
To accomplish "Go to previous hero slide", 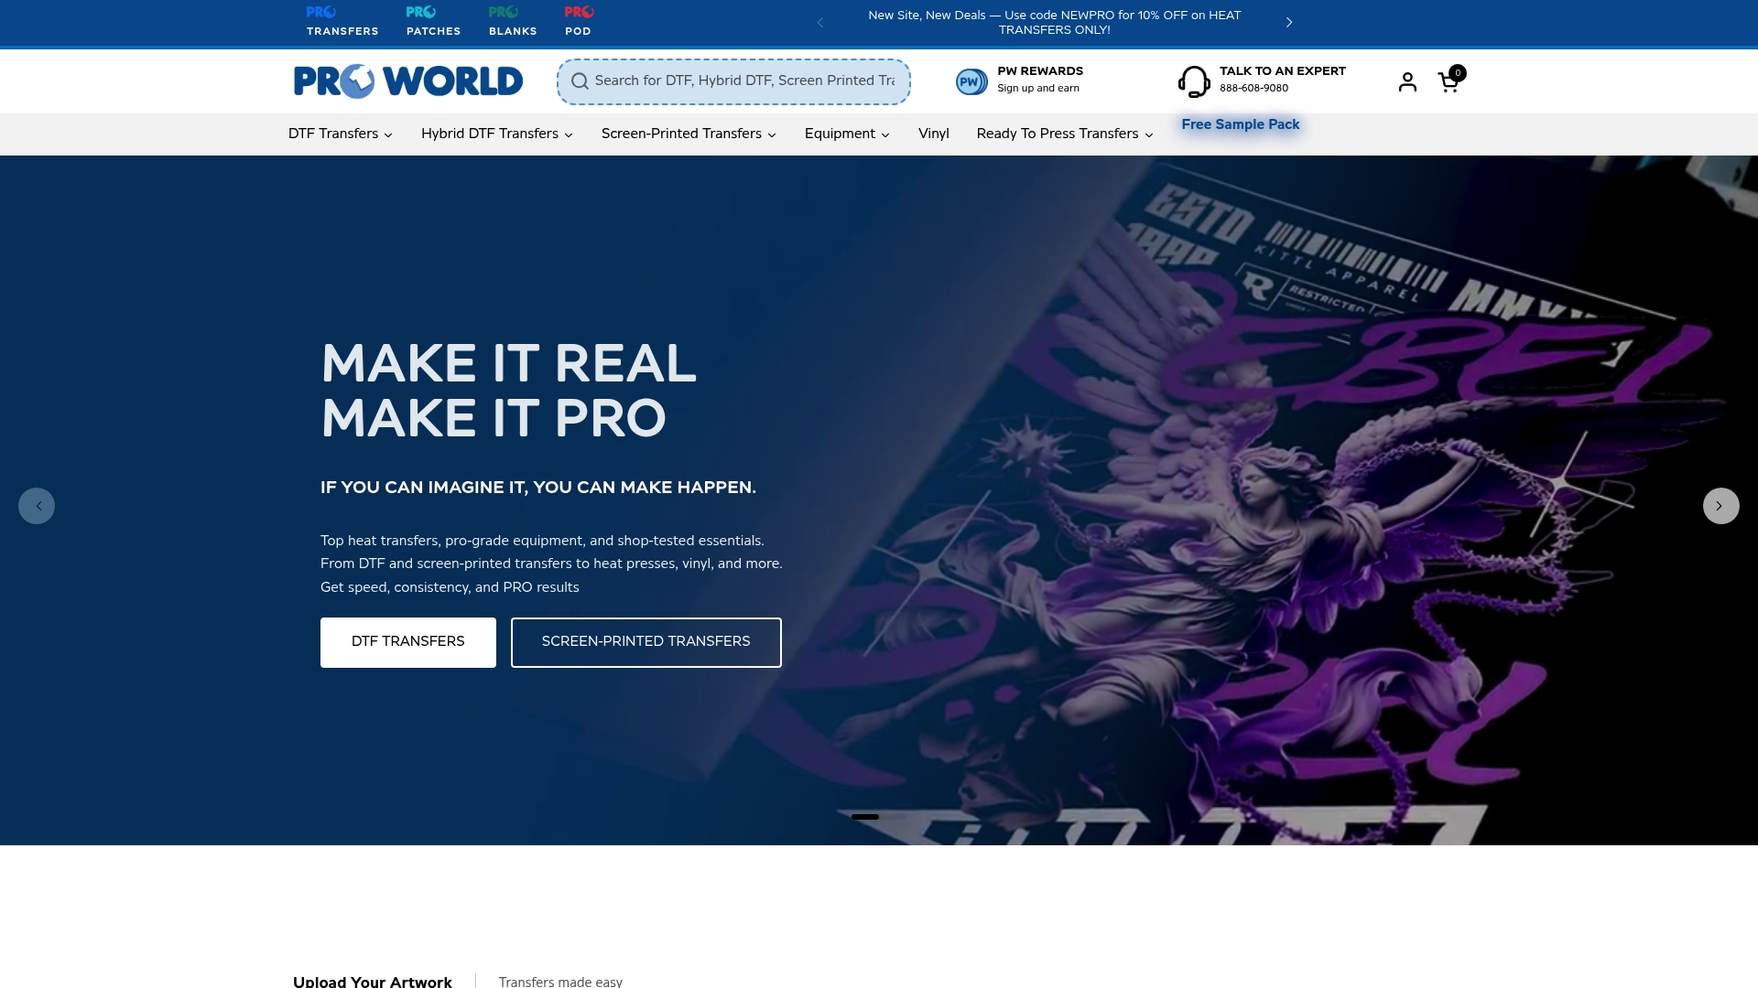I will point(37,506).
